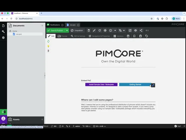186x140 pixels.
Task: Close the Symfony debug toolbar
Action: (x=184, y=126)
